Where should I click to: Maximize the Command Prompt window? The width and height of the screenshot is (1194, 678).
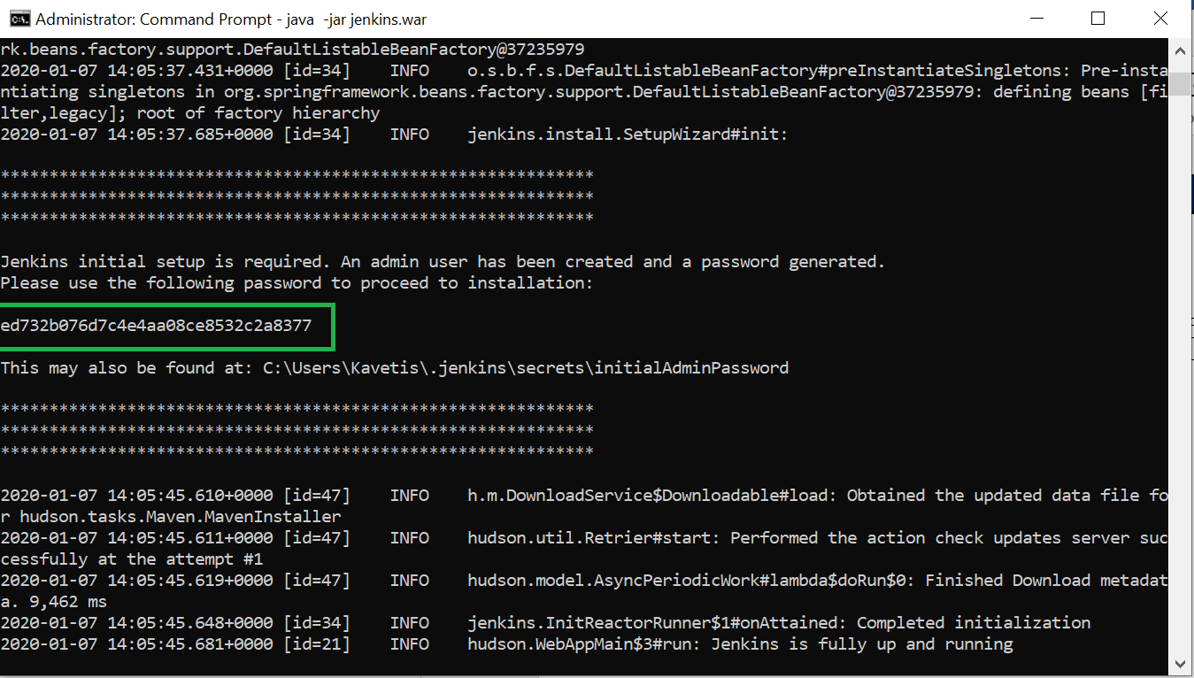point(1098,19)
